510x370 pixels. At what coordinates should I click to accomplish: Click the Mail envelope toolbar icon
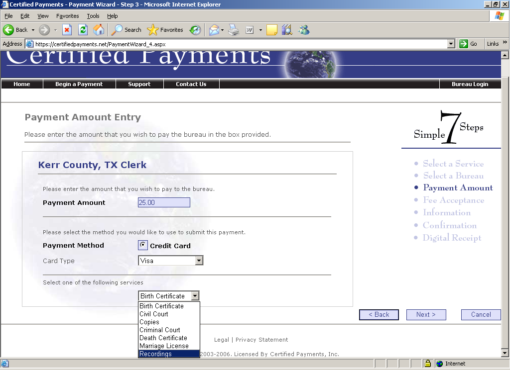[x=214, y=30]
